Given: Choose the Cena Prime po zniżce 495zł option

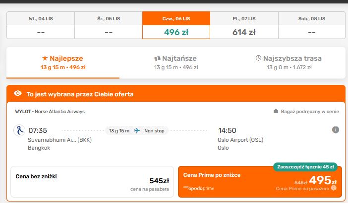Looking at the screenshot, I should point(260,182).
